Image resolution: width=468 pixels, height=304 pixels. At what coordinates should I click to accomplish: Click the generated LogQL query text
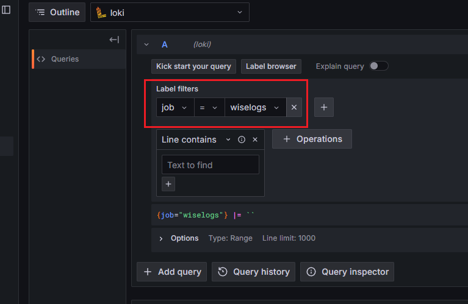(206, 215)
